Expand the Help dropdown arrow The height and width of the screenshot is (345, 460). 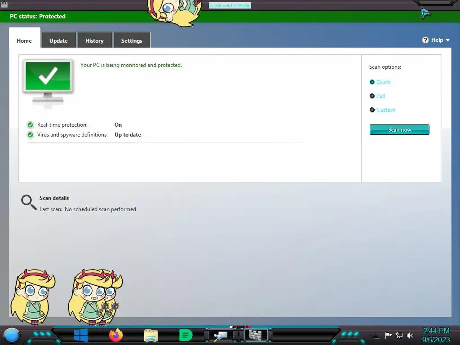(448, 40)
